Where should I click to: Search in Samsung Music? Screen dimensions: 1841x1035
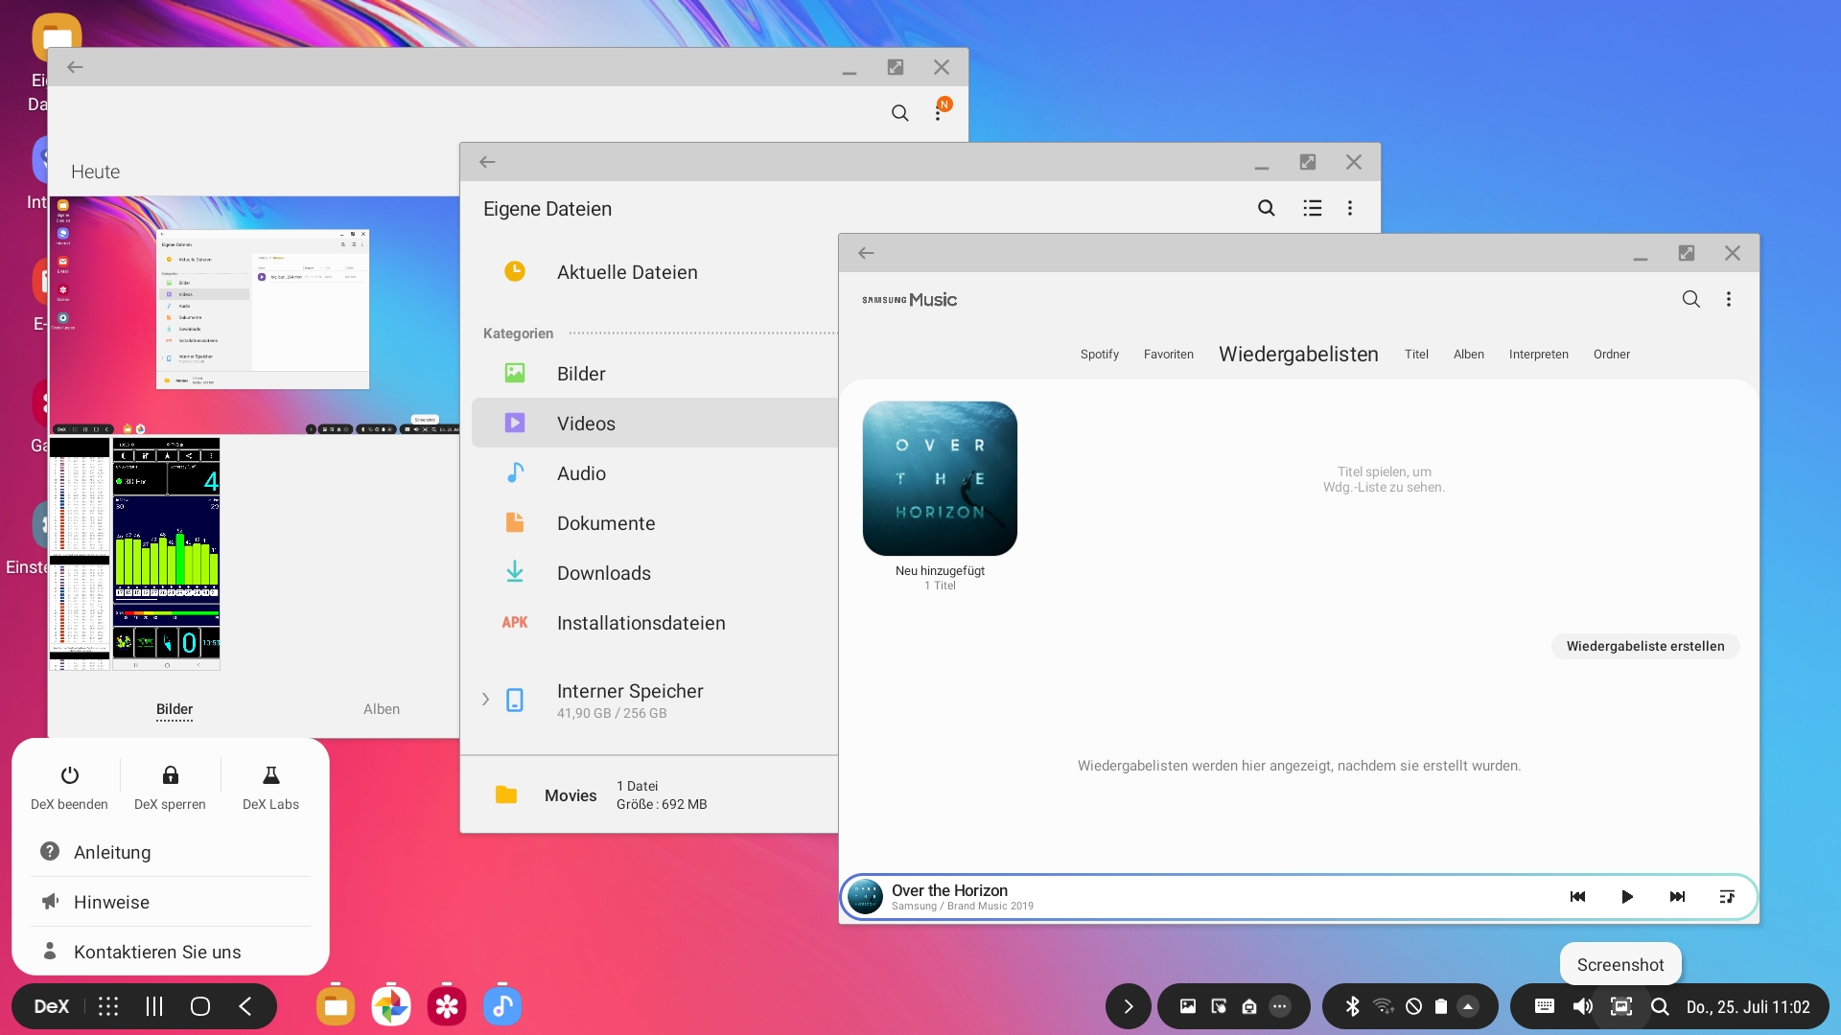point(1690,299)
